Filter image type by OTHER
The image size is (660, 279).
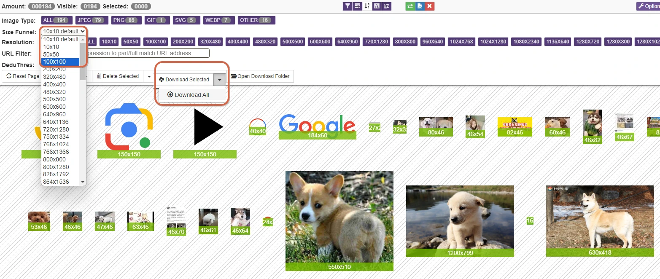tap(256, 20)
